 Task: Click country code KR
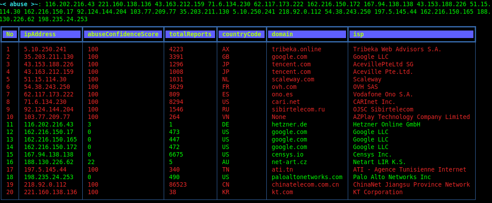click(226, 192)
